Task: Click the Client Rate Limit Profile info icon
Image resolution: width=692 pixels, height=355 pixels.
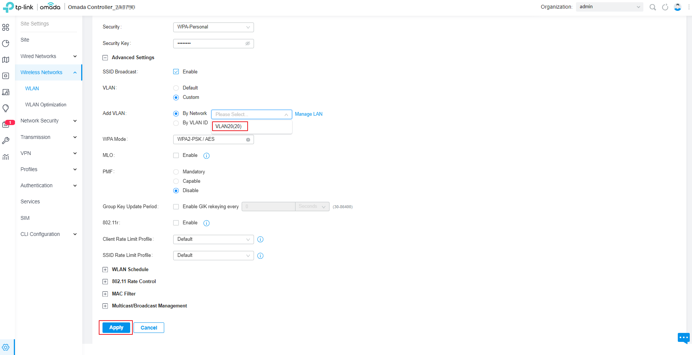Action: (x=261, y=239)
